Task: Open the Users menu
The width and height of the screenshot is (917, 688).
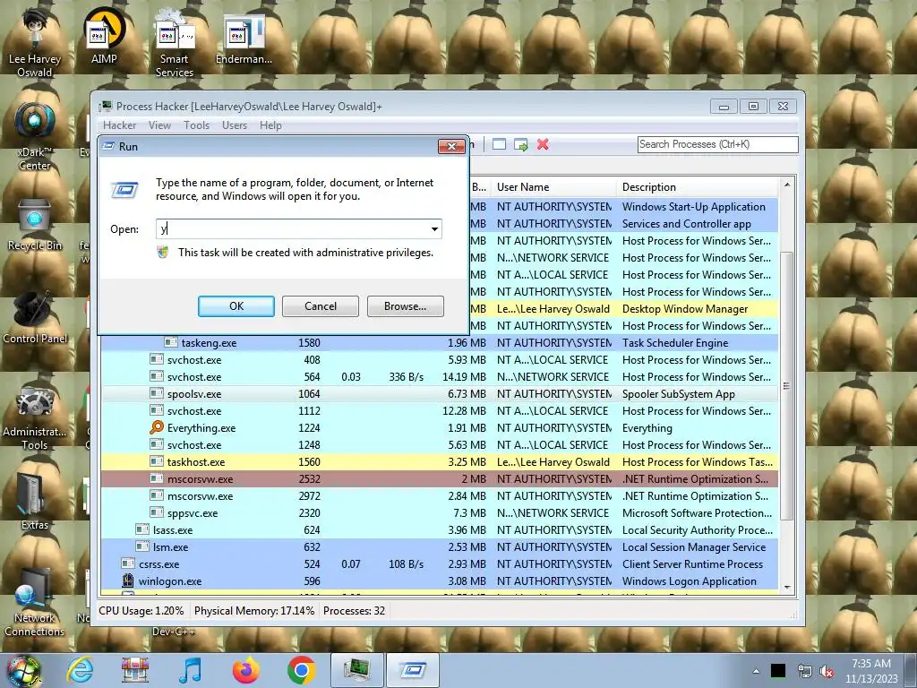Action: [x=235, y=125]
